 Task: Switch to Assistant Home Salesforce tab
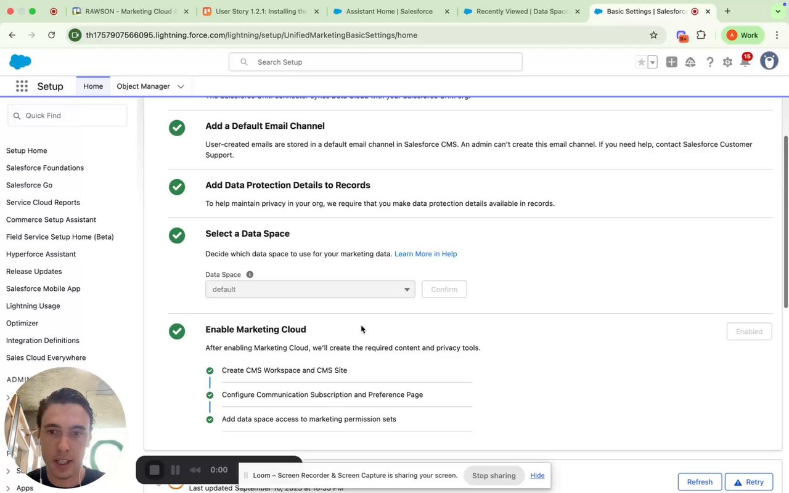click(391, 11)
